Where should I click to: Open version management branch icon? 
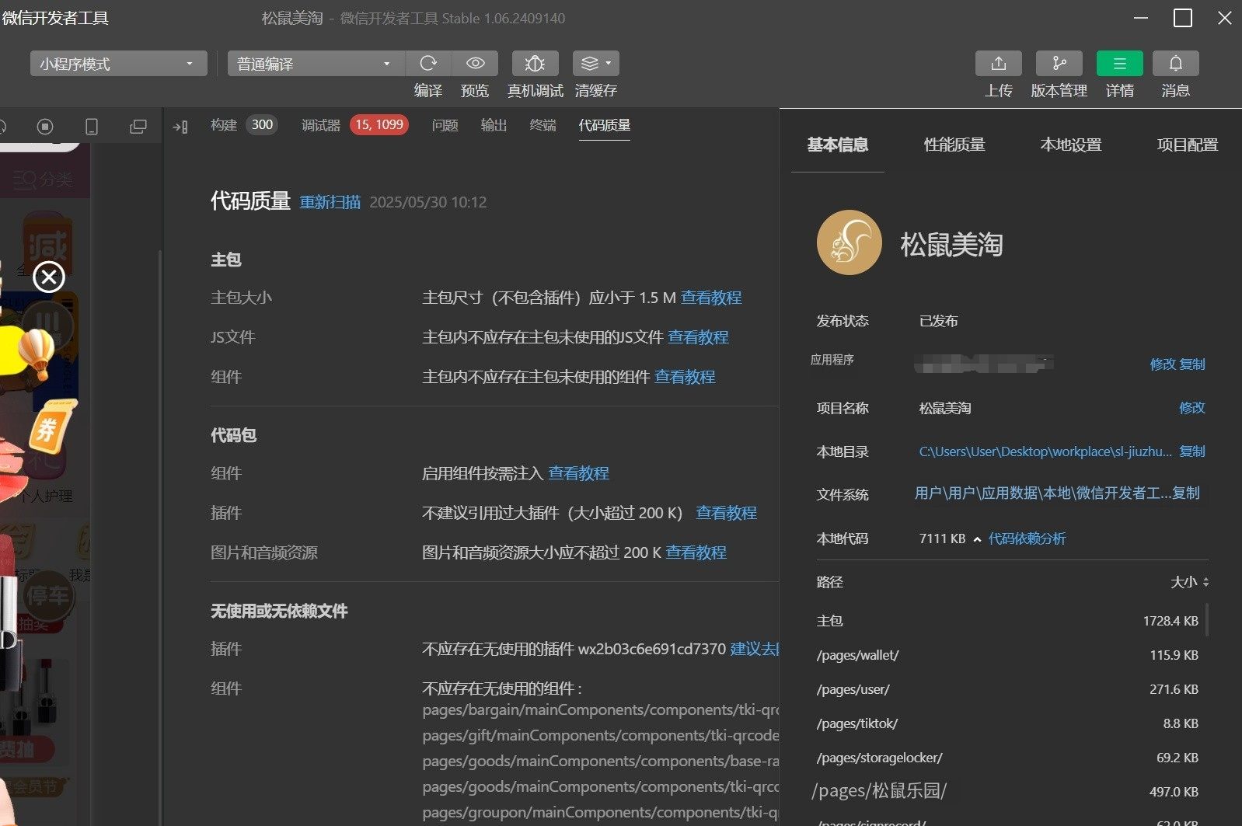(1059, 63)
